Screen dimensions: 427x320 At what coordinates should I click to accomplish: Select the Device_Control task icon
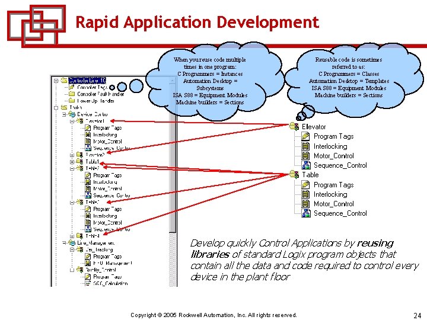[72, 114]
